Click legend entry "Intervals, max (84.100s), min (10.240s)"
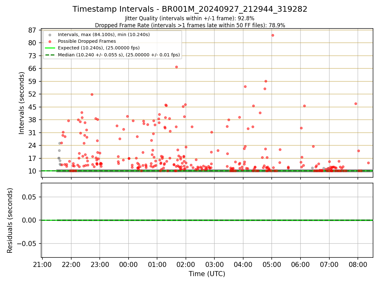 [x=104, y=34]
